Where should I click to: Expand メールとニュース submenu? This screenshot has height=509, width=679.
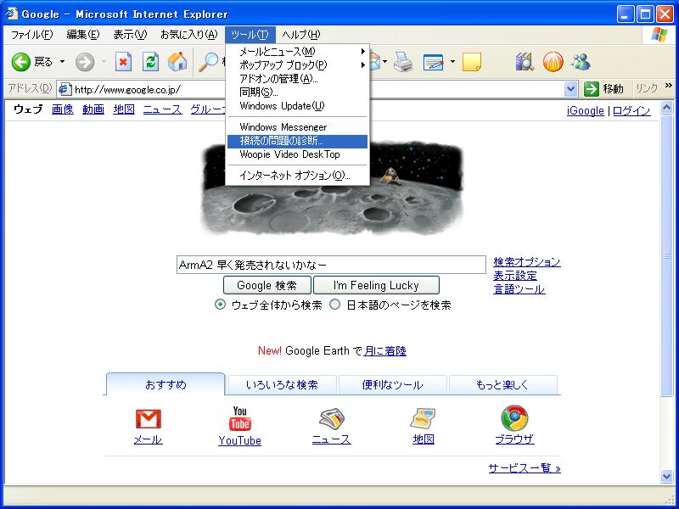[297, 52]
